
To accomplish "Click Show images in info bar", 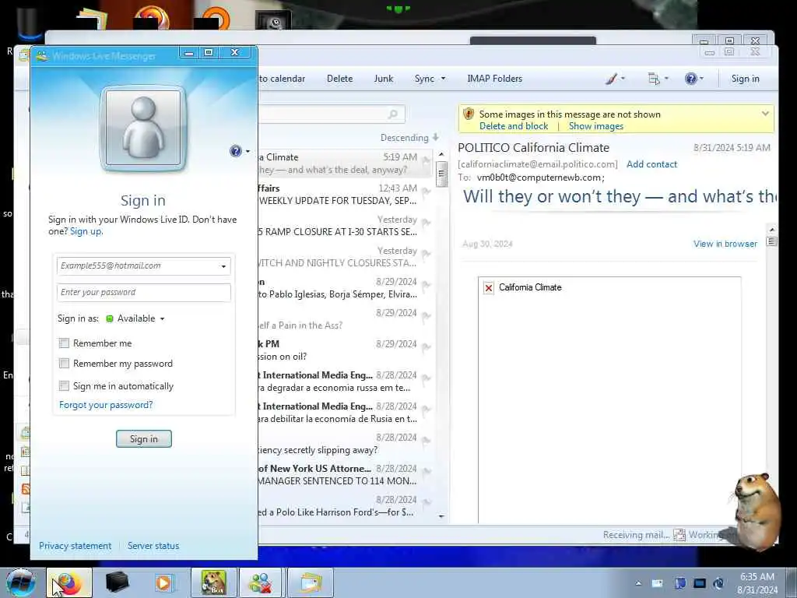I will [595, 126].
